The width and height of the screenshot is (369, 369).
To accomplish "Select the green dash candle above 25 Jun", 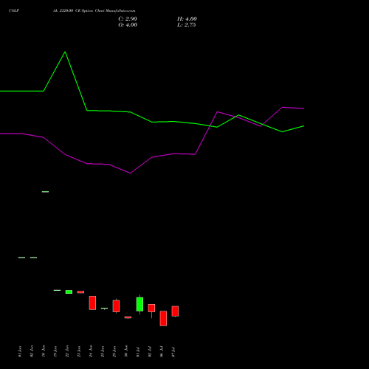I will click(104, 308).
